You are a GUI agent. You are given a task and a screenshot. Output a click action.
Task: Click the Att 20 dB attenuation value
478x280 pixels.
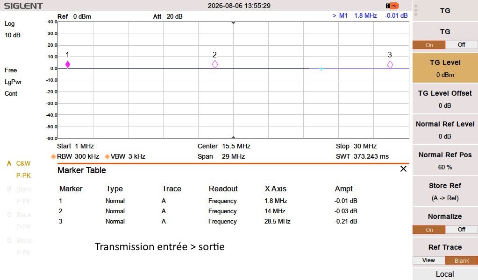click(168, 16)
